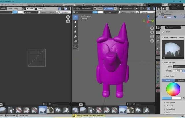Image resolution: width=185 pixels, height=118 pixels.
Task: Swap brush primary and secondary colors
Action: coord(184,98)
